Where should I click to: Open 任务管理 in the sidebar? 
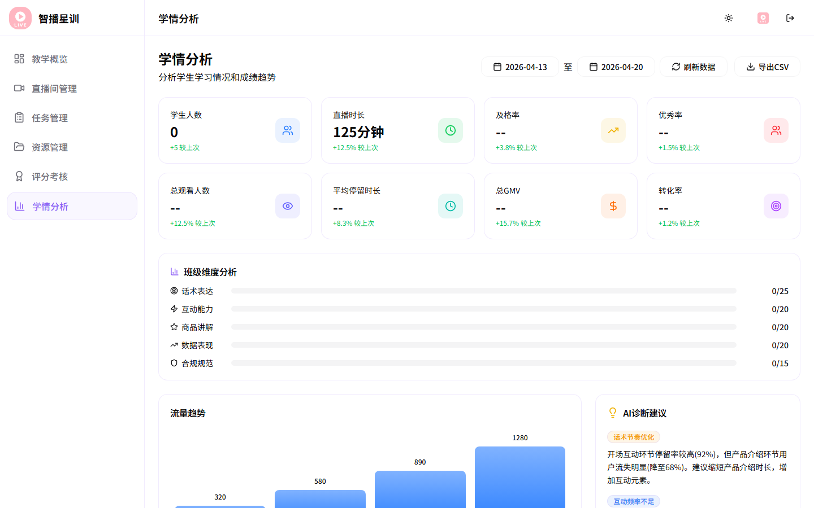[x=72, y=117]
